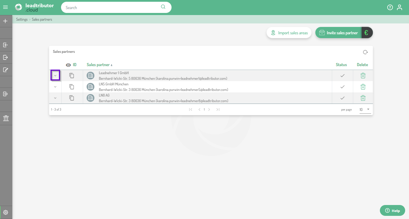
Task: Open the user account profile icon
Action: [x=400, y=7]
